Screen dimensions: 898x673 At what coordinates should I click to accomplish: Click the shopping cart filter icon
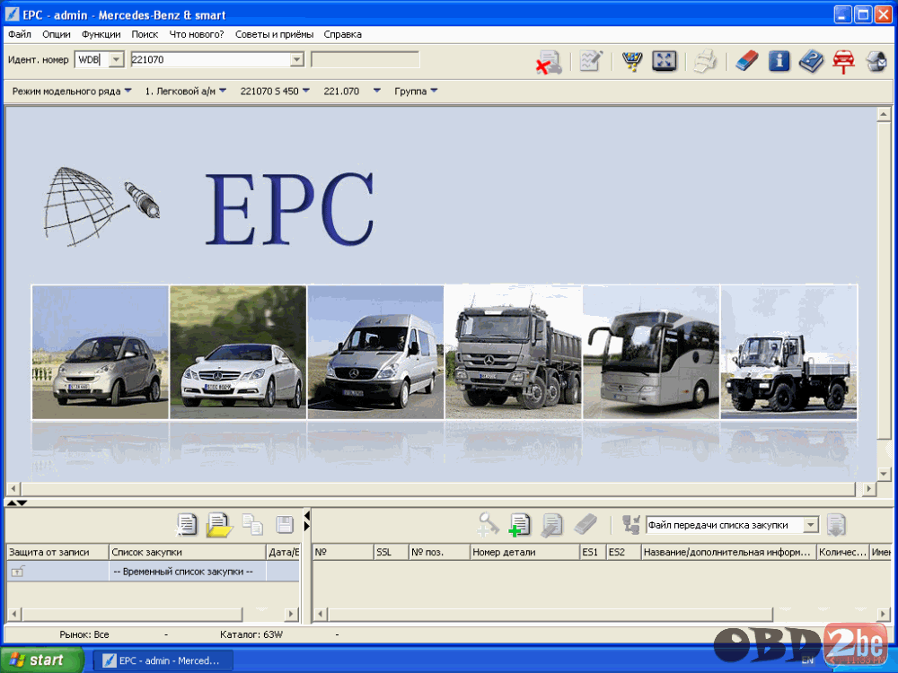(x=632, y=61)
